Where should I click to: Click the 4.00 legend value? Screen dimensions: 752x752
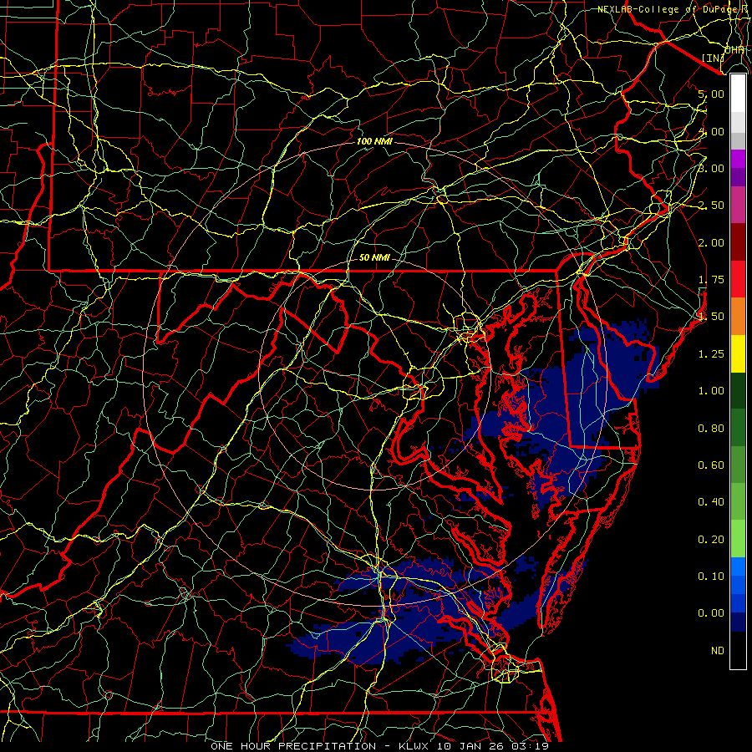pos(711,131)
